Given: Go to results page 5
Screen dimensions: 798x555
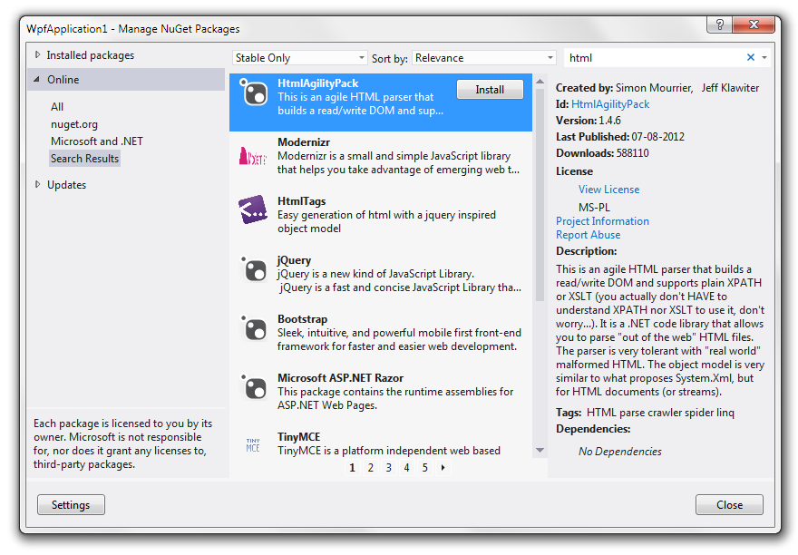Looking at the screenshot, I should [425, 467].
